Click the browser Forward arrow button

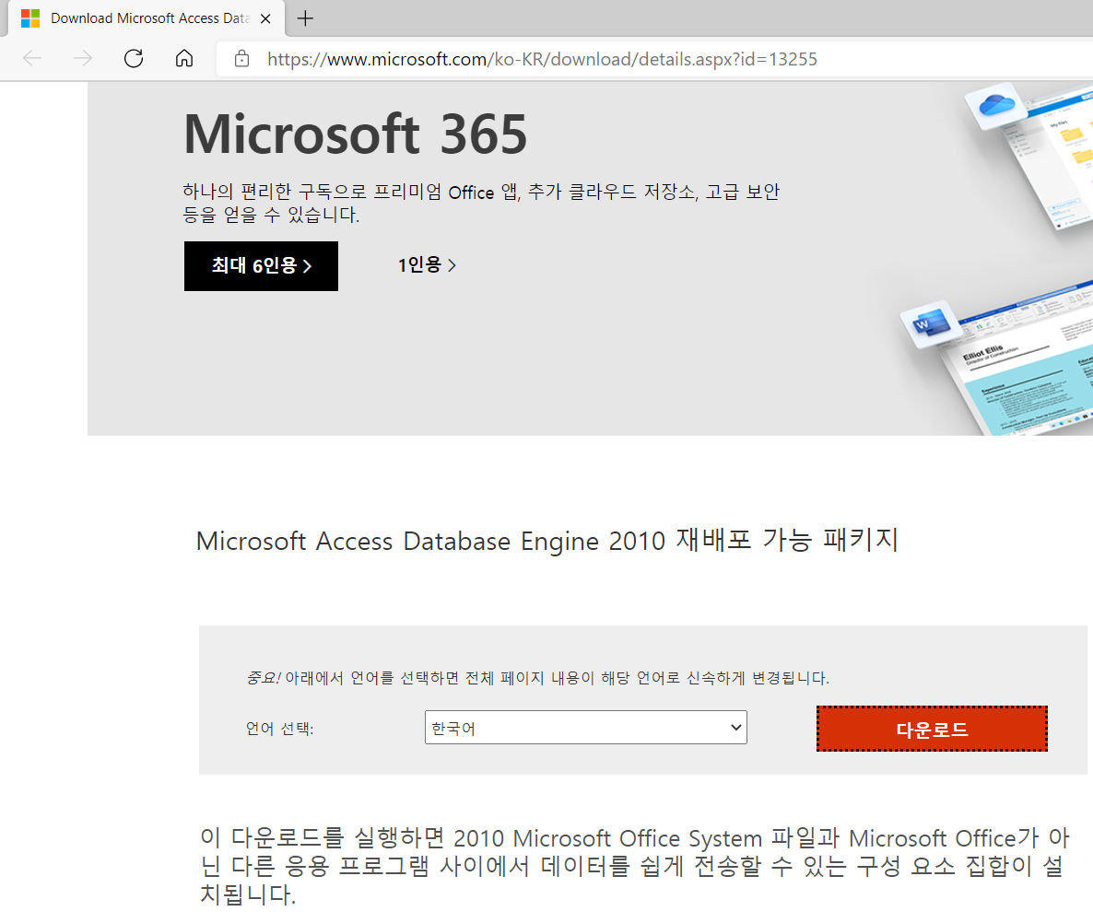(x=83, y=59)
